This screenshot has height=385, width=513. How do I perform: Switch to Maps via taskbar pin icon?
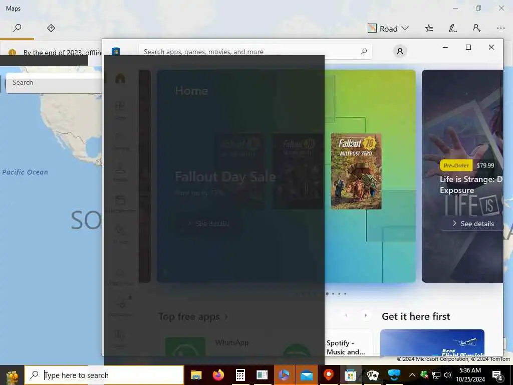coord(329,375)
